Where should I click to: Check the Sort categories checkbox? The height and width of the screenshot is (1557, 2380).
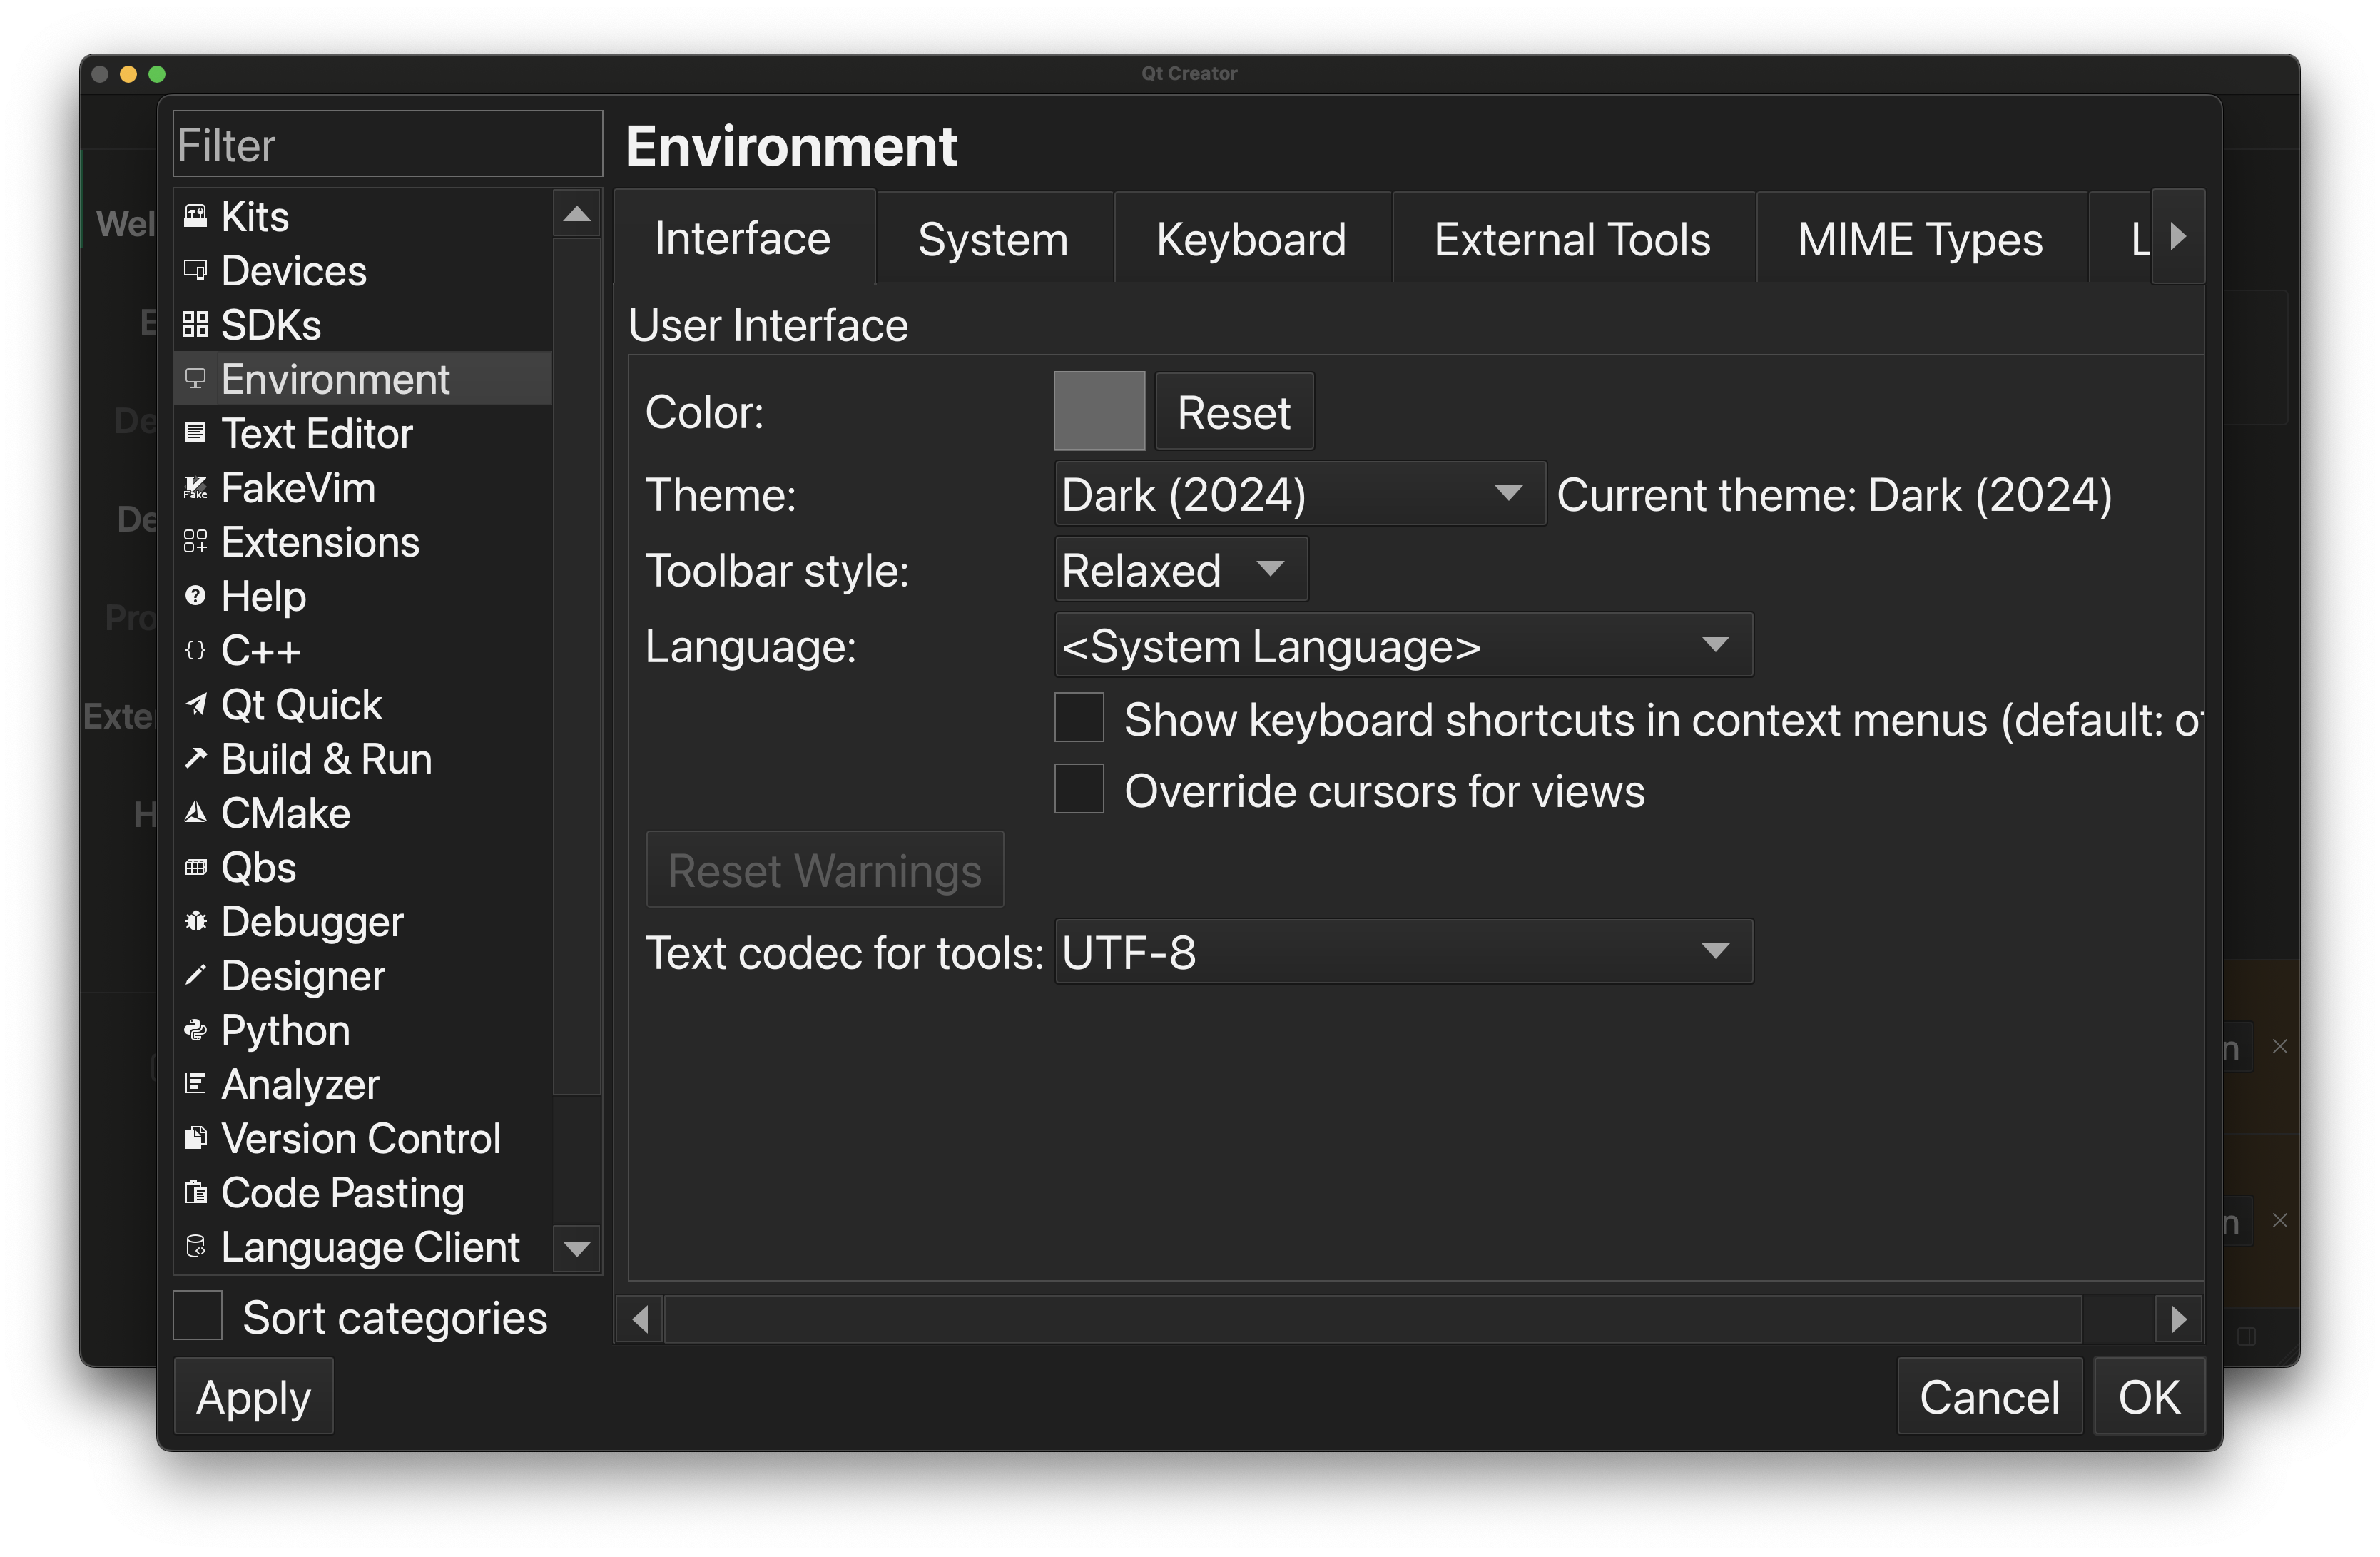click(x=197, y=1316)
